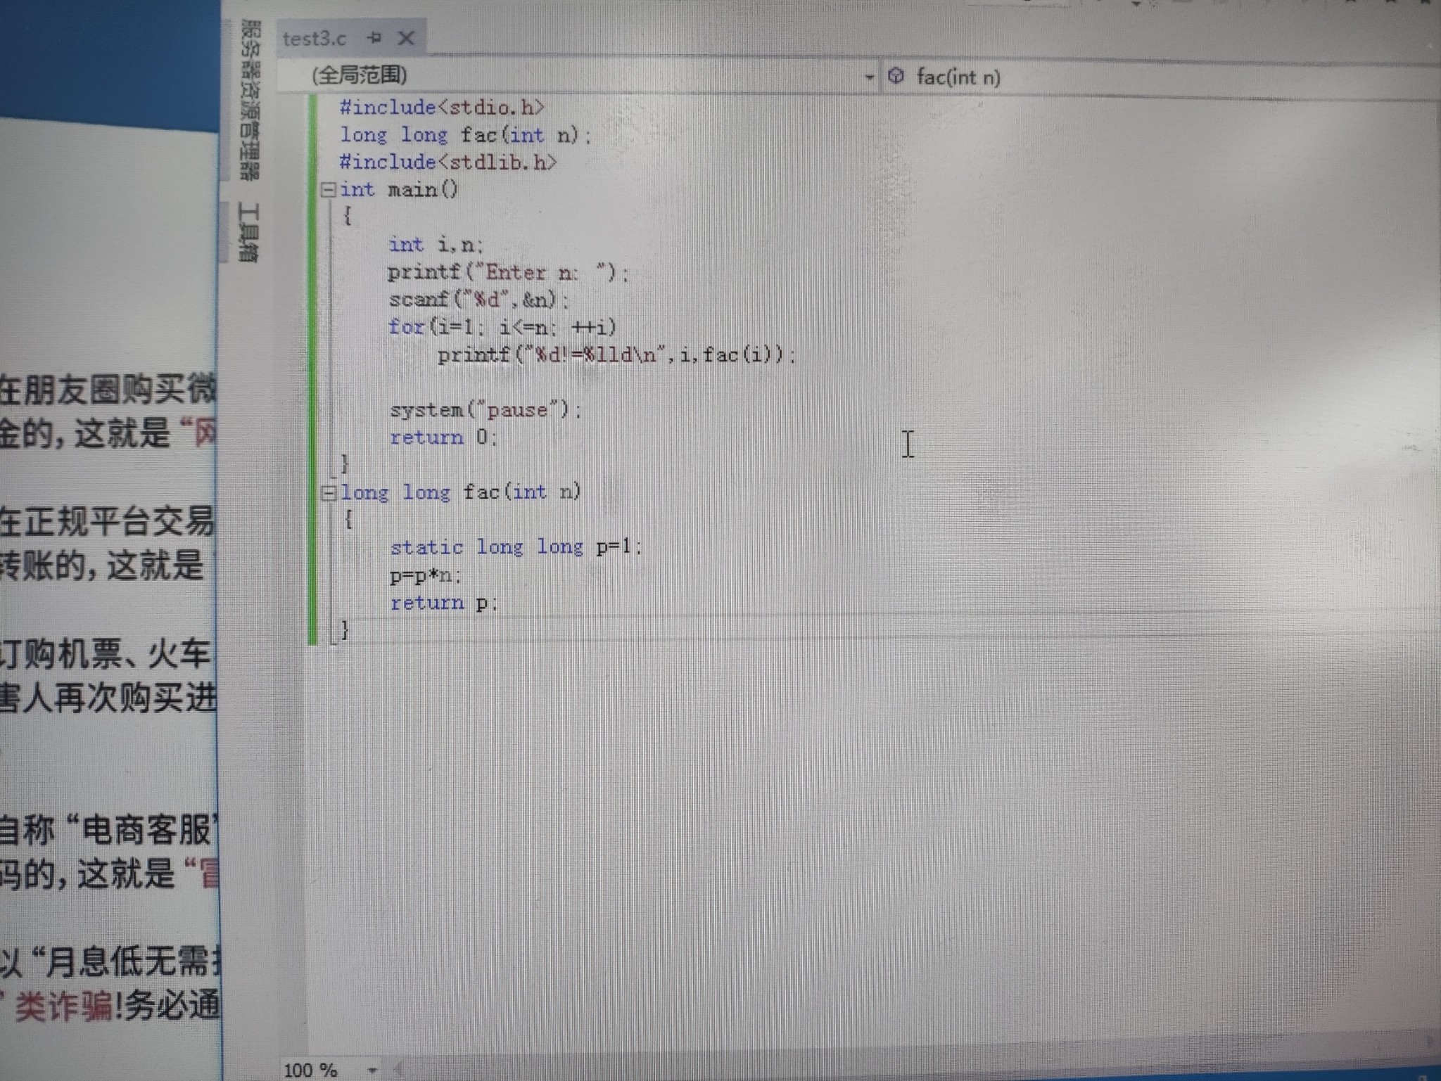Click the scanf("%d",&n) line
The image size is (1441, 1081).
(478, 300)
